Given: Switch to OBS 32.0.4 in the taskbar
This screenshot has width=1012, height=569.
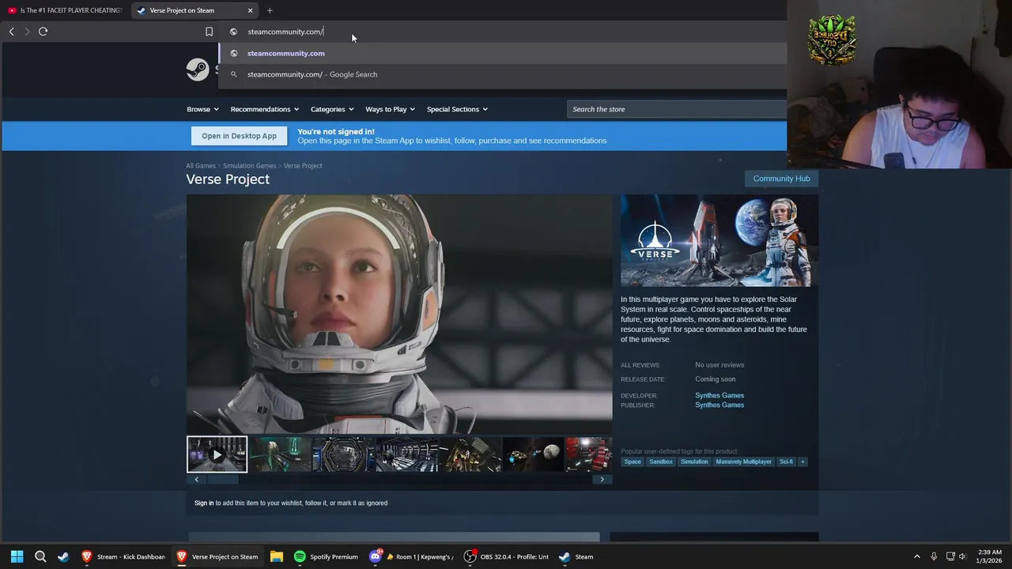Looking at the screenshot, I should [506, 556].
